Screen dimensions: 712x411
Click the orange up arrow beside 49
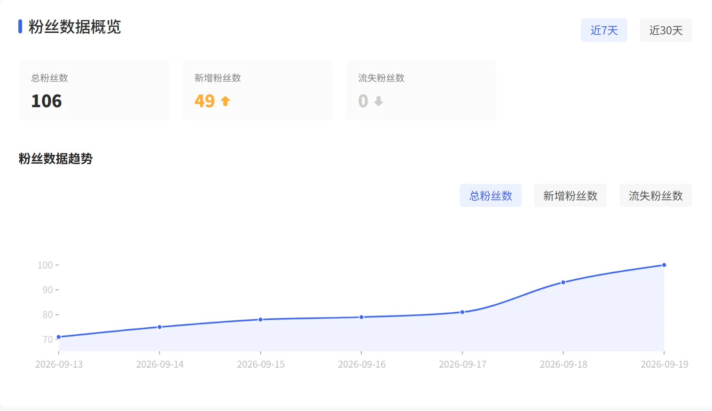(x=226, y=101)
